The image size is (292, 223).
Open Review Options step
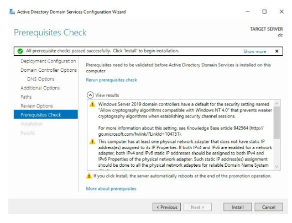tap(36, 106)
